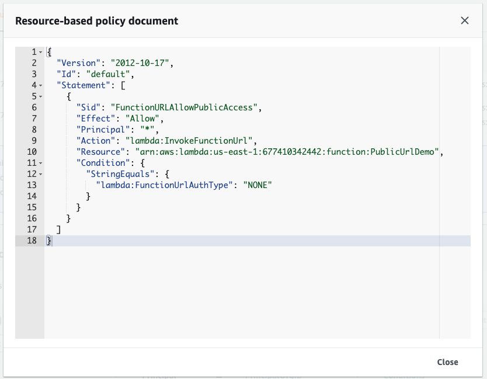This screenshot has height=379, width=487.
Task: Collapse the StringEquals block on line 12
Action: [40, 174]
